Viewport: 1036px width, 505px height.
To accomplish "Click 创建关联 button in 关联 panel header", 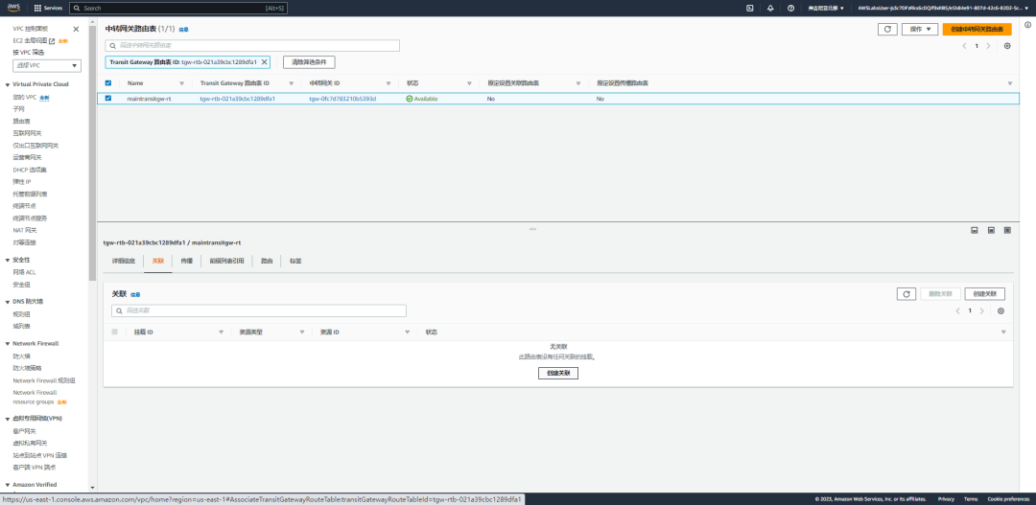I will pyautogui.click(x=984, y=294).
